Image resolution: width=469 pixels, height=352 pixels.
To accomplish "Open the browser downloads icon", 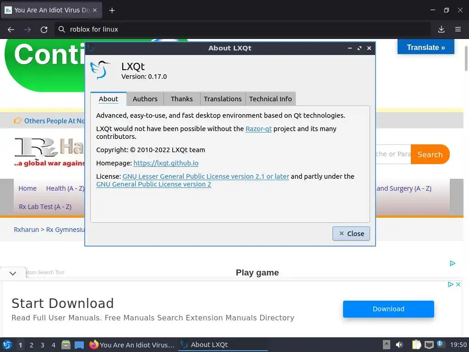I will pyautogui.click(x=441, y=29).
